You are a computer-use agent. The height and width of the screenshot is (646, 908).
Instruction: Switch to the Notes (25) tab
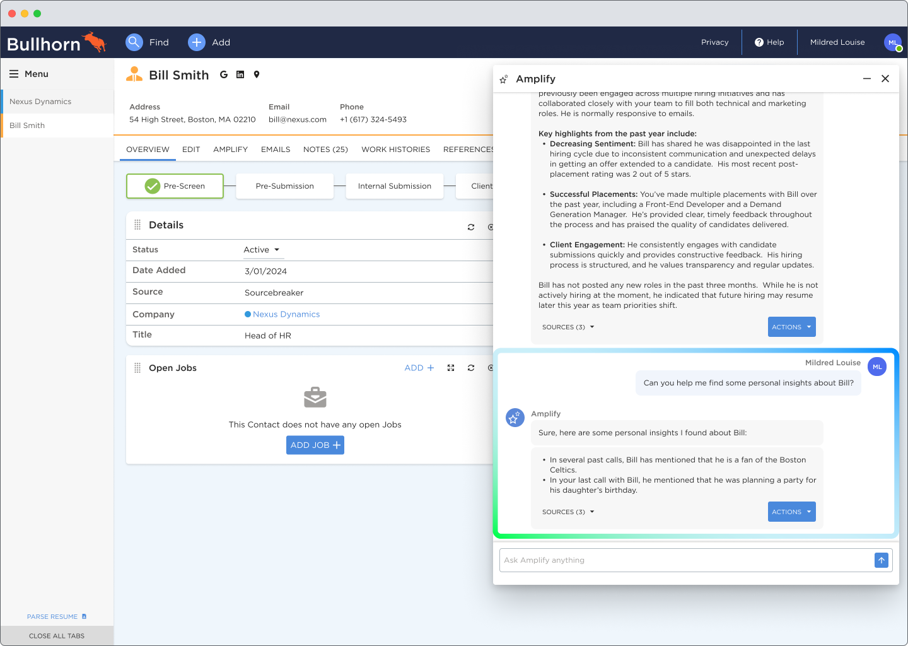pyautogui.click(x=325, y=150)
